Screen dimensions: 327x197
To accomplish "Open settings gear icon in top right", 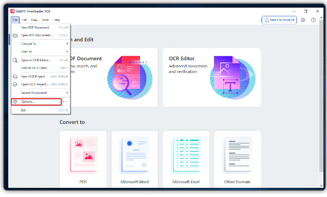I will (303, 20).
